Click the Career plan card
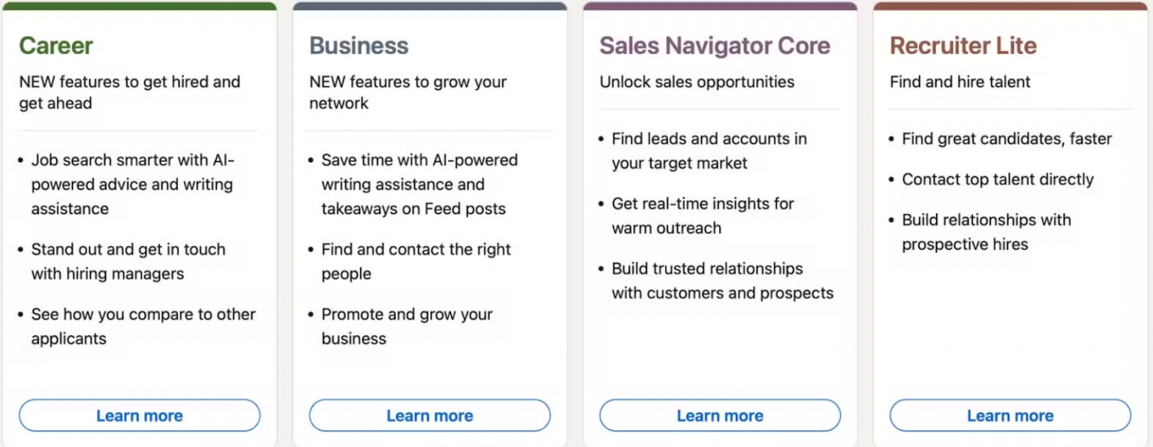This screenshot has height=447, width=1153. (x=139, y=225)
